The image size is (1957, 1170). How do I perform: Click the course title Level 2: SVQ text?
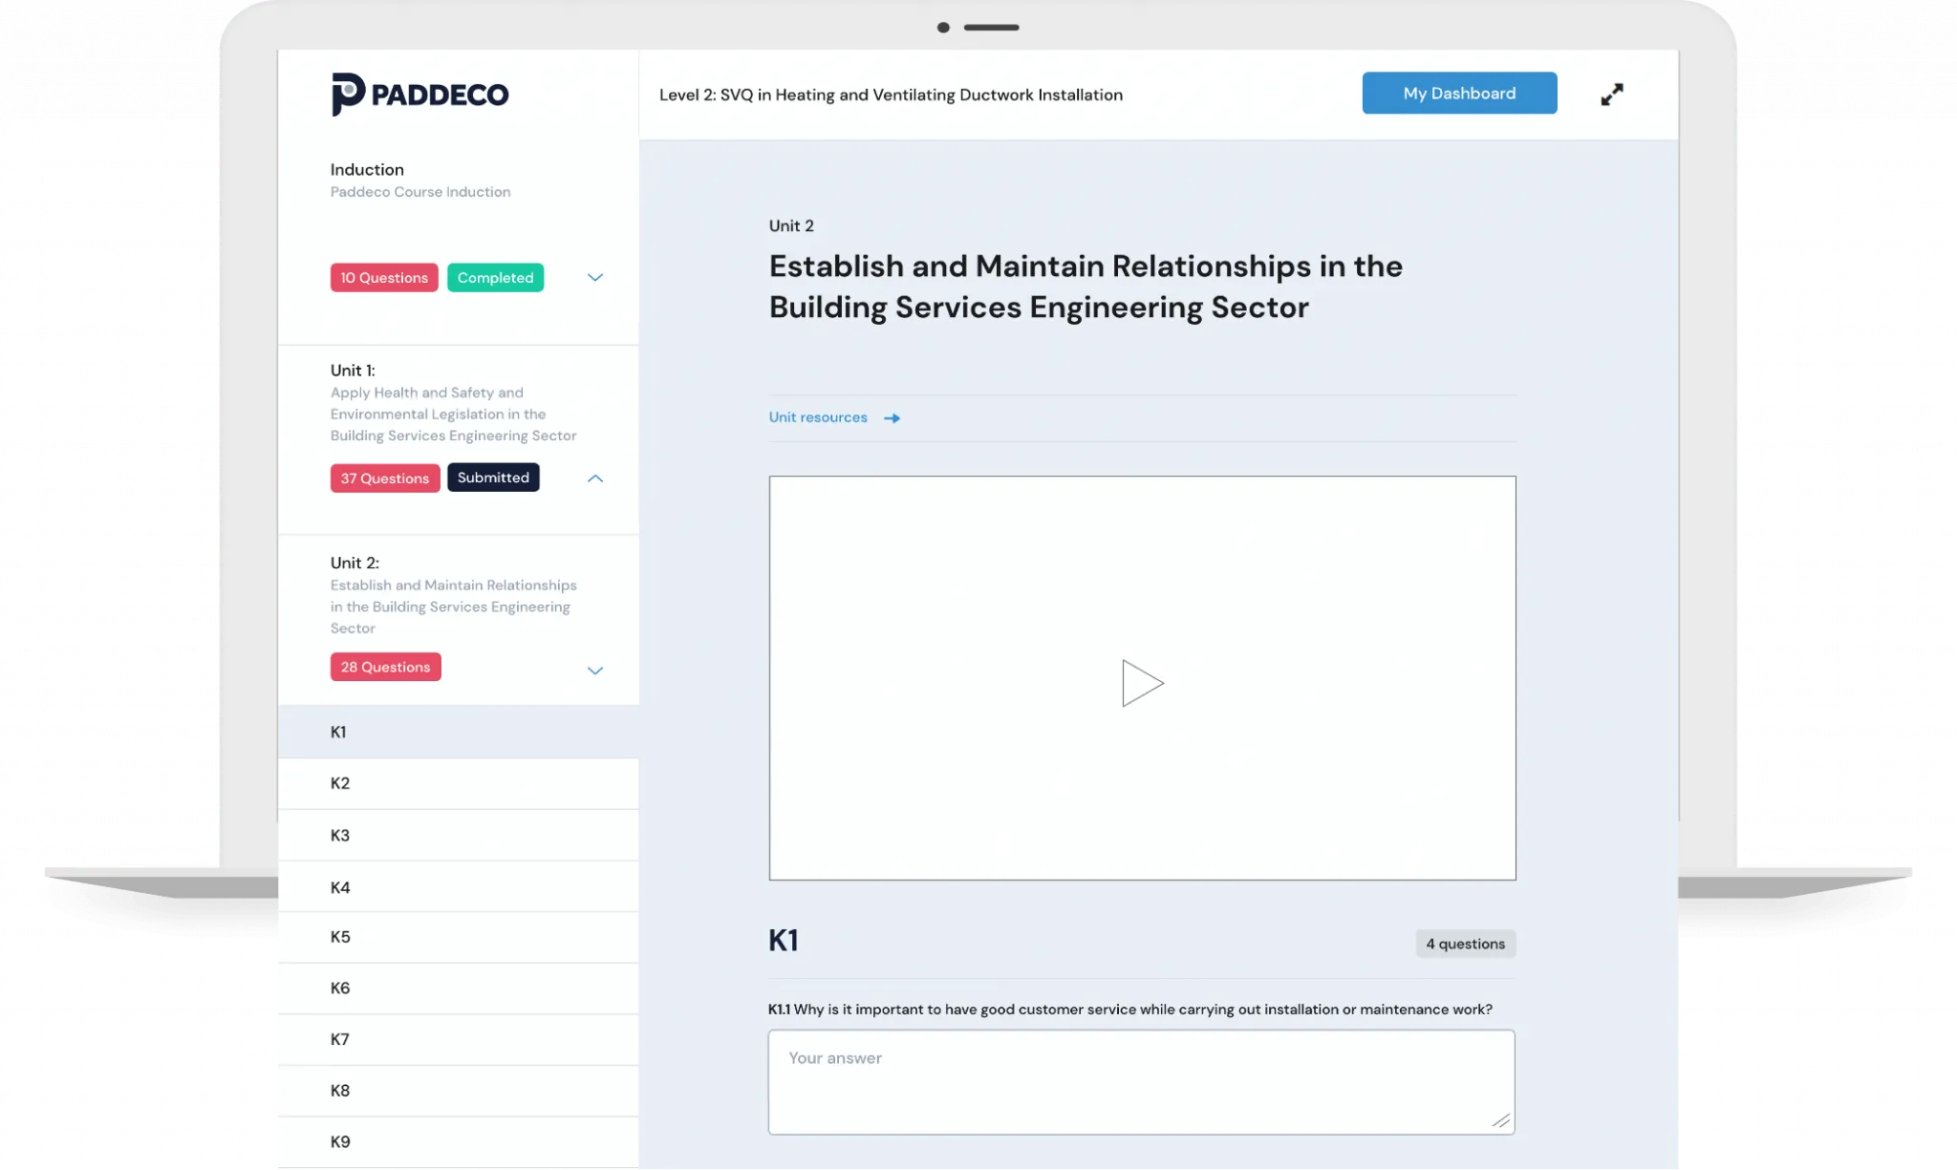(x=891, y=95)
